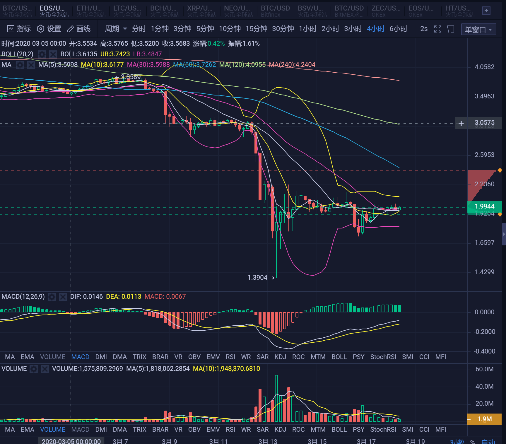
Task: Close the VOLUME indicator panel
Action: point(45,369)
